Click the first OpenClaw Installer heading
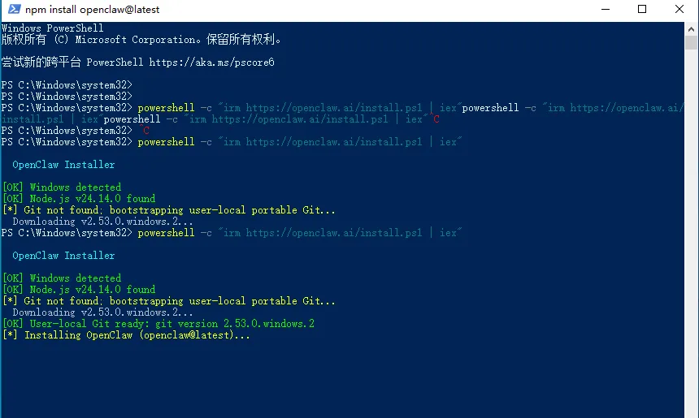699x418 pixels. click(63, 165)
